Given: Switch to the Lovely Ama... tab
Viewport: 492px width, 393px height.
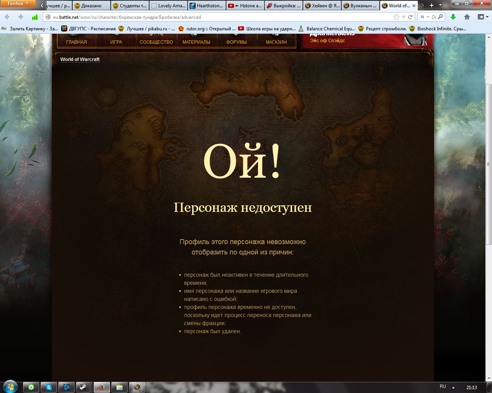Looking at the screenshot, I should tap(168, 6).
